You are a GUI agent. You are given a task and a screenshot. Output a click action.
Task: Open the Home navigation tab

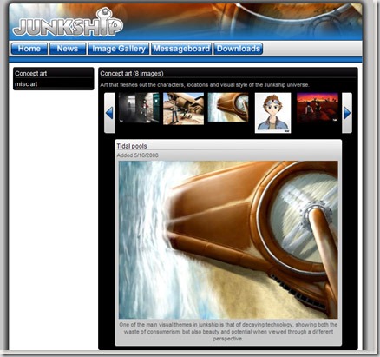(29, 49)
